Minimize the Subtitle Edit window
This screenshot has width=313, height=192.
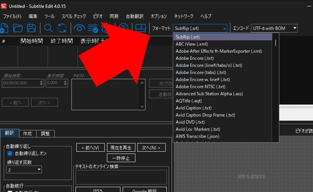tap(309, 6)
